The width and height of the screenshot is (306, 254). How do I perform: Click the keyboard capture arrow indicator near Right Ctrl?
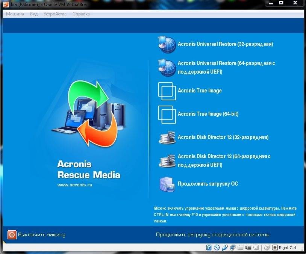tap(275, 248)
